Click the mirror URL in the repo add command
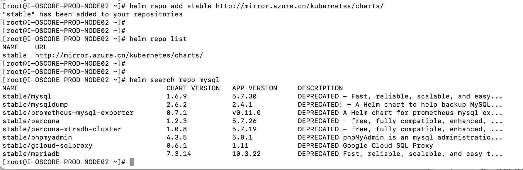 click(299, 6)
